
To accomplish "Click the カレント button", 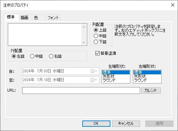I will (151, 90).
